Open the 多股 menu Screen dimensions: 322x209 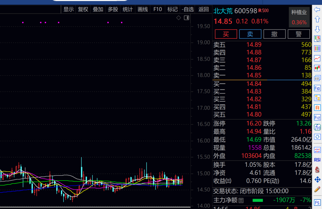click(x=113, y=10)
